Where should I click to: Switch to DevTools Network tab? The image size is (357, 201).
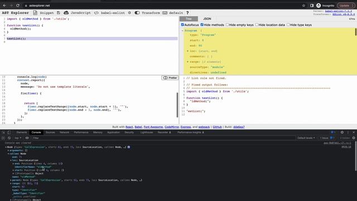tap(64, 132)
